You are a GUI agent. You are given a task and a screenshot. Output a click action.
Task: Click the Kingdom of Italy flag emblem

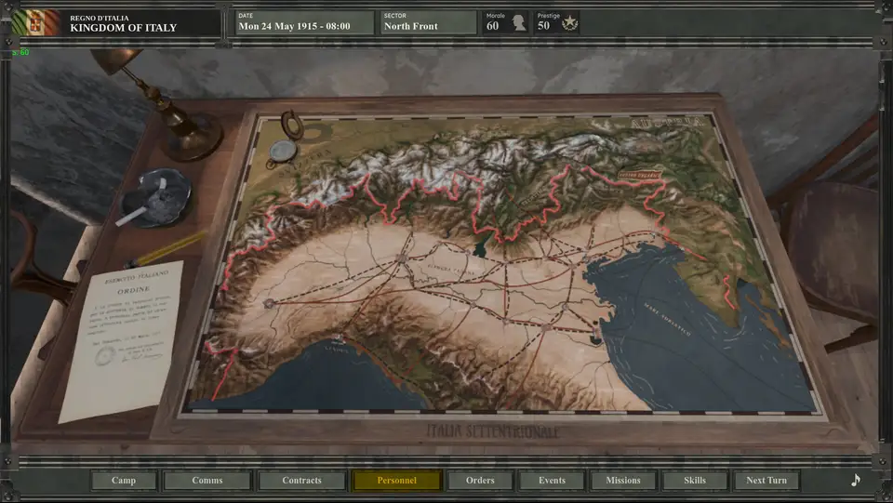35,22
